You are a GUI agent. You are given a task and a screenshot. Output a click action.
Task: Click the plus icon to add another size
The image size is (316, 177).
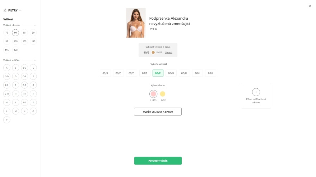tap(256, 92)
